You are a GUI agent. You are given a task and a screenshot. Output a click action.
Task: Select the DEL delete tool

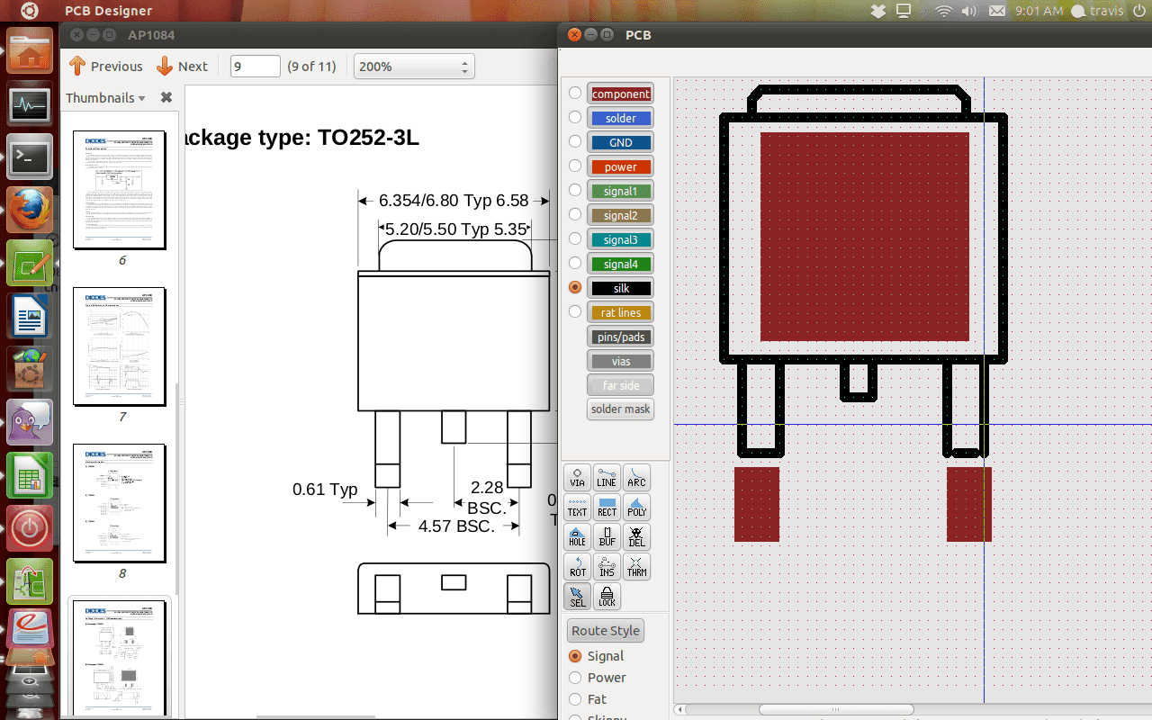(636, 537)
